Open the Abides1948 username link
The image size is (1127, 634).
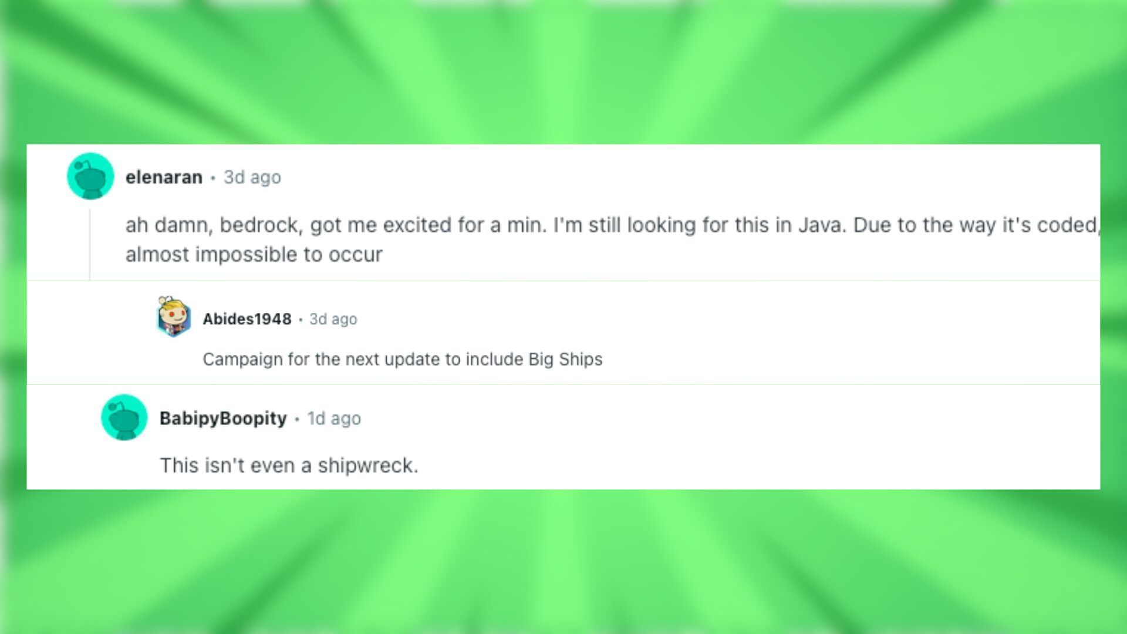point(247,319)
